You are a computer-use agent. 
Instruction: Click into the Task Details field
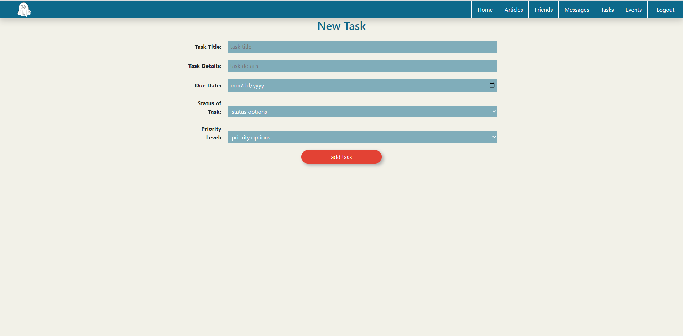tap(363, 66)
